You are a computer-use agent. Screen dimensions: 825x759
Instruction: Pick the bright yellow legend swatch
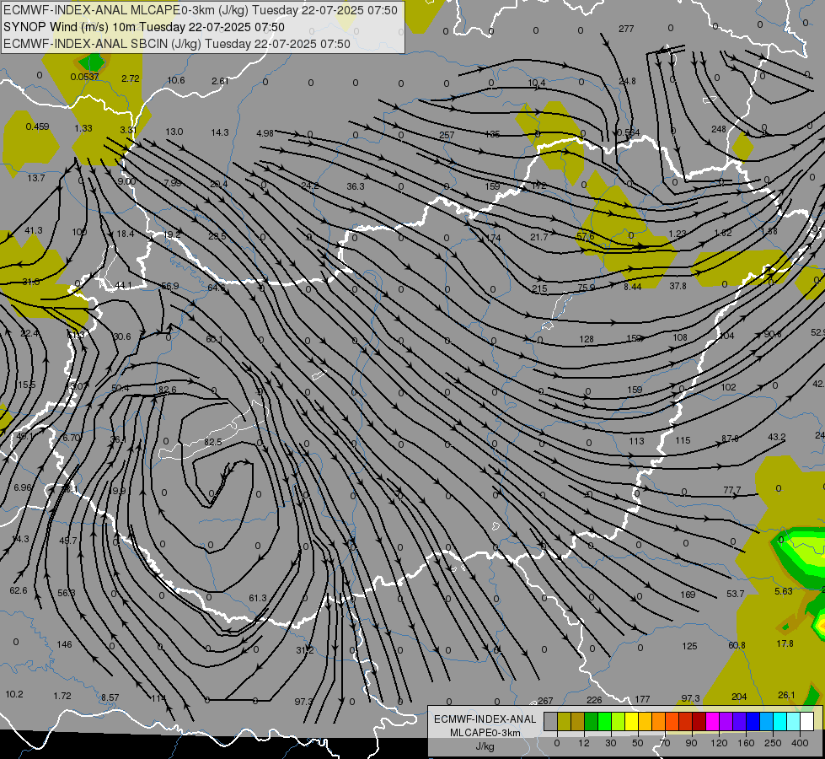point(631,721)
